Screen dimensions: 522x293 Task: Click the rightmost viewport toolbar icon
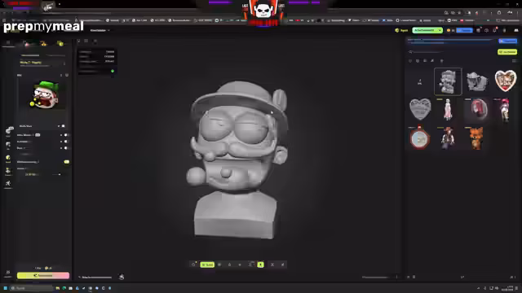(283, 265)
